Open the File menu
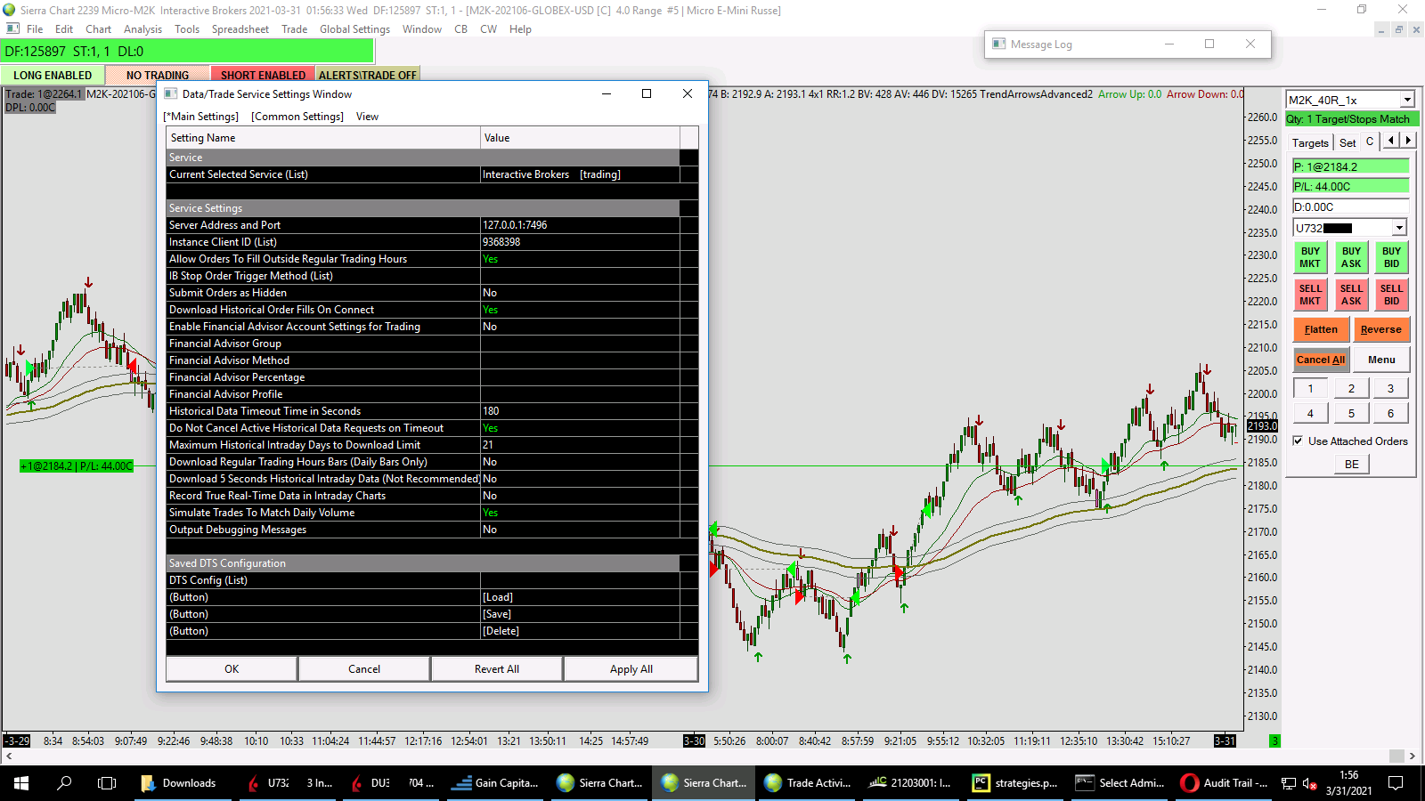Viewport: 1425px width, 801px height. (35, 29)
